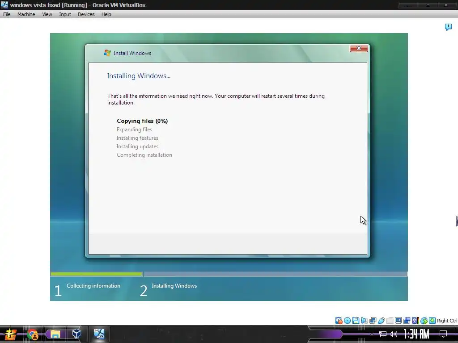Screen dimensions: 458x343
Task: Click the VirtualBox notification center icon
Action: click(448, 27)
